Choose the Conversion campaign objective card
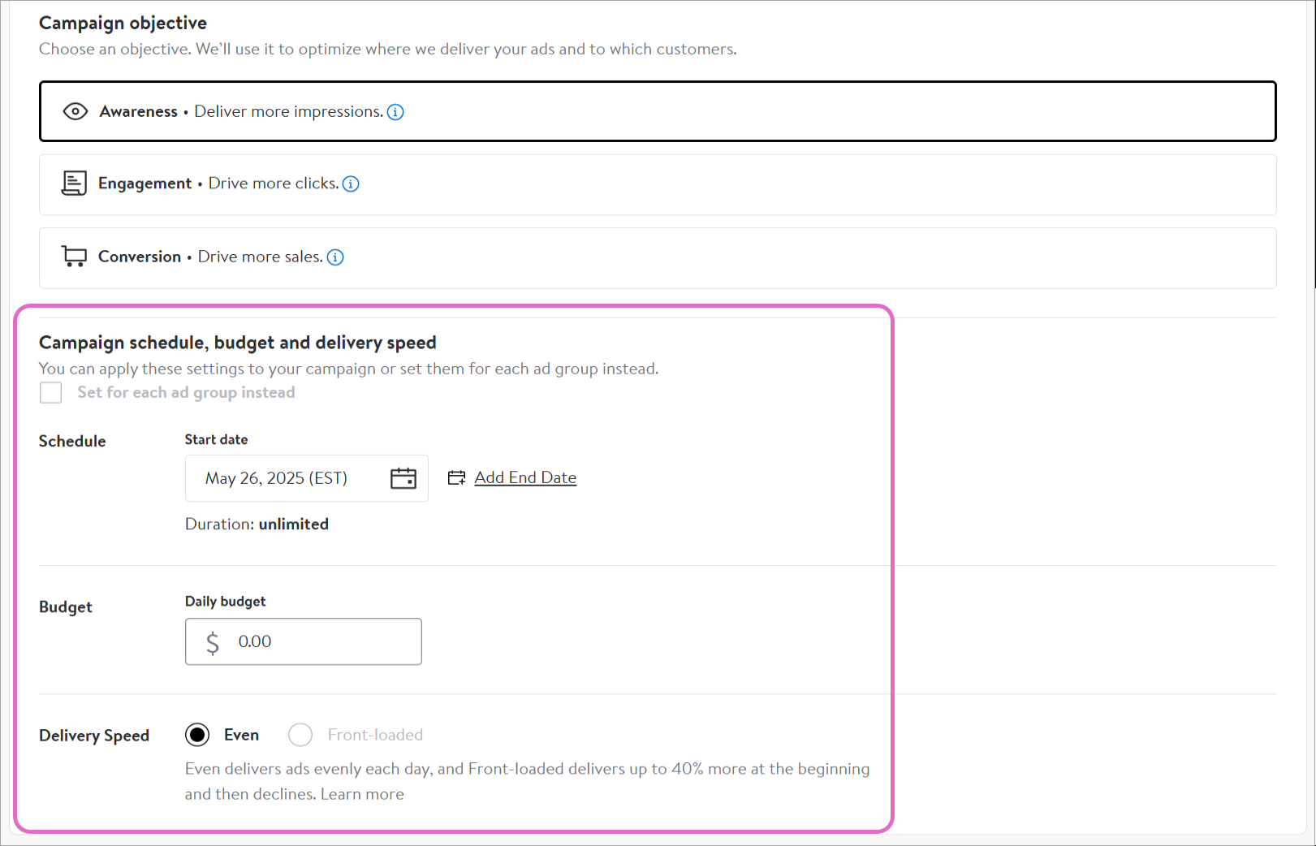Image resolution: width=1316 pixels, height=846 pixels. pos(658,257)
